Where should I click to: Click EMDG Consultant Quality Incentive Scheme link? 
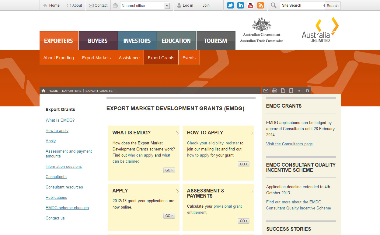click(x=298, y=205)
